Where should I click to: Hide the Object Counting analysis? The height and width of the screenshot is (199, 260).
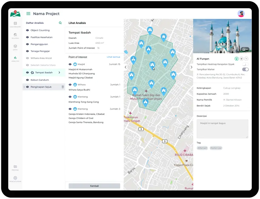28,30
